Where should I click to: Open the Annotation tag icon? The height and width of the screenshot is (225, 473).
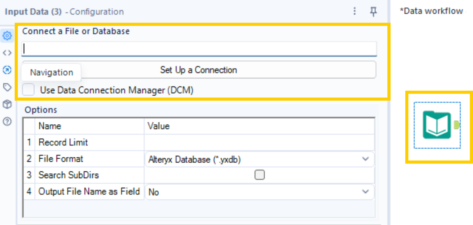7,88
